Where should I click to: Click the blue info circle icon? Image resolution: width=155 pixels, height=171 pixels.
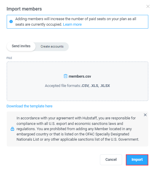[11, 22]
